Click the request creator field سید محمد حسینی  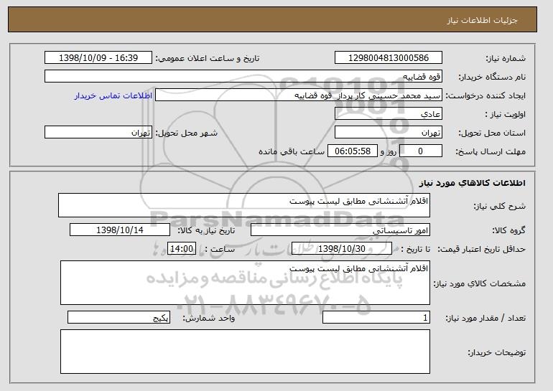pyautogui.click(x=299, y=95)
